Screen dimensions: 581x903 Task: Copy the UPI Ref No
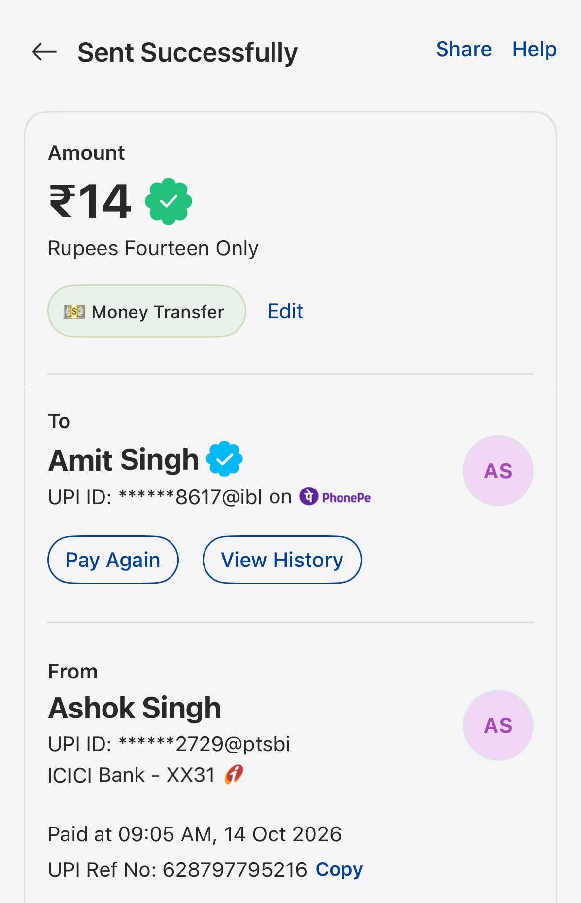point(339,869)
